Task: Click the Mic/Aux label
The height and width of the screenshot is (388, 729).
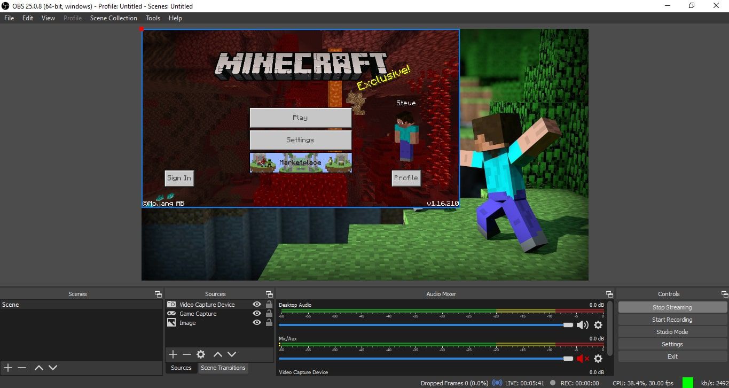Action: pyautogui.click(x=287, y=339)
